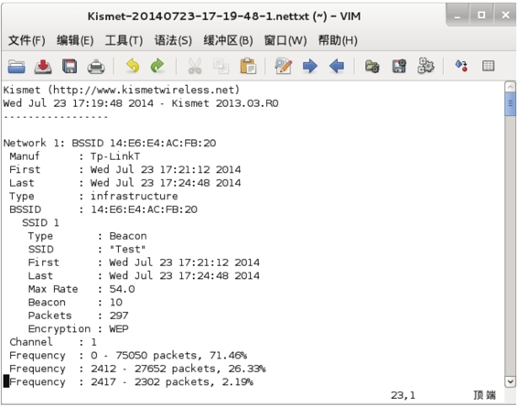Click the Undo arrow icon
This screenshot has width=518, height=407.
point(133,66)
